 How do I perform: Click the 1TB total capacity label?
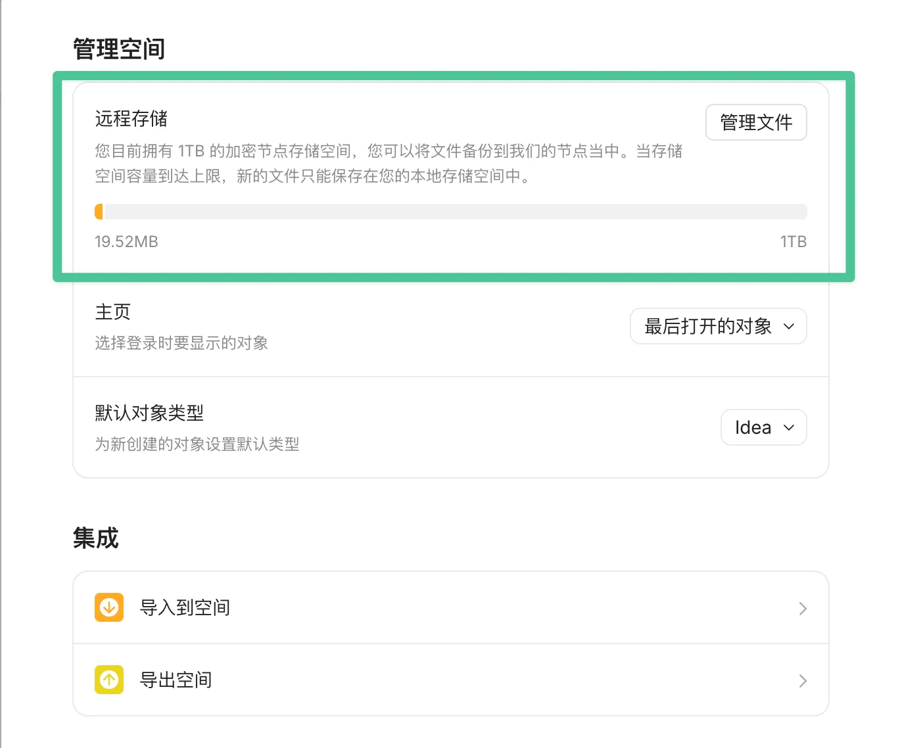coord(793,242)
